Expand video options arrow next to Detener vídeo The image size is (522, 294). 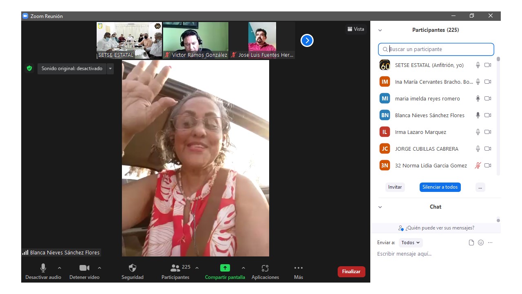pos(100,268)
